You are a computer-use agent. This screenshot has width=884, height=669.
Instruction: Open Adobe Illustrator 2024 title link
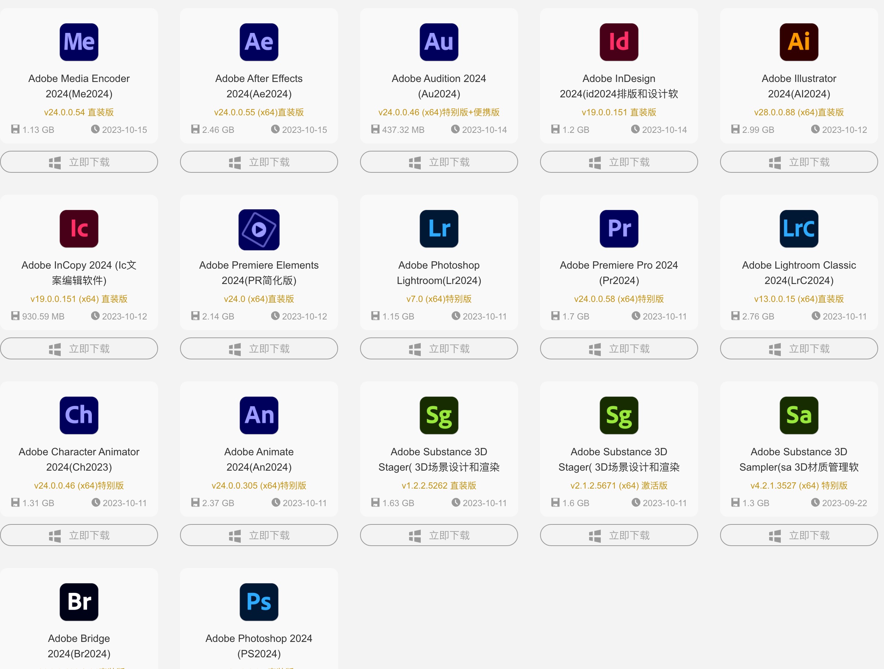[x=799, y=86]
